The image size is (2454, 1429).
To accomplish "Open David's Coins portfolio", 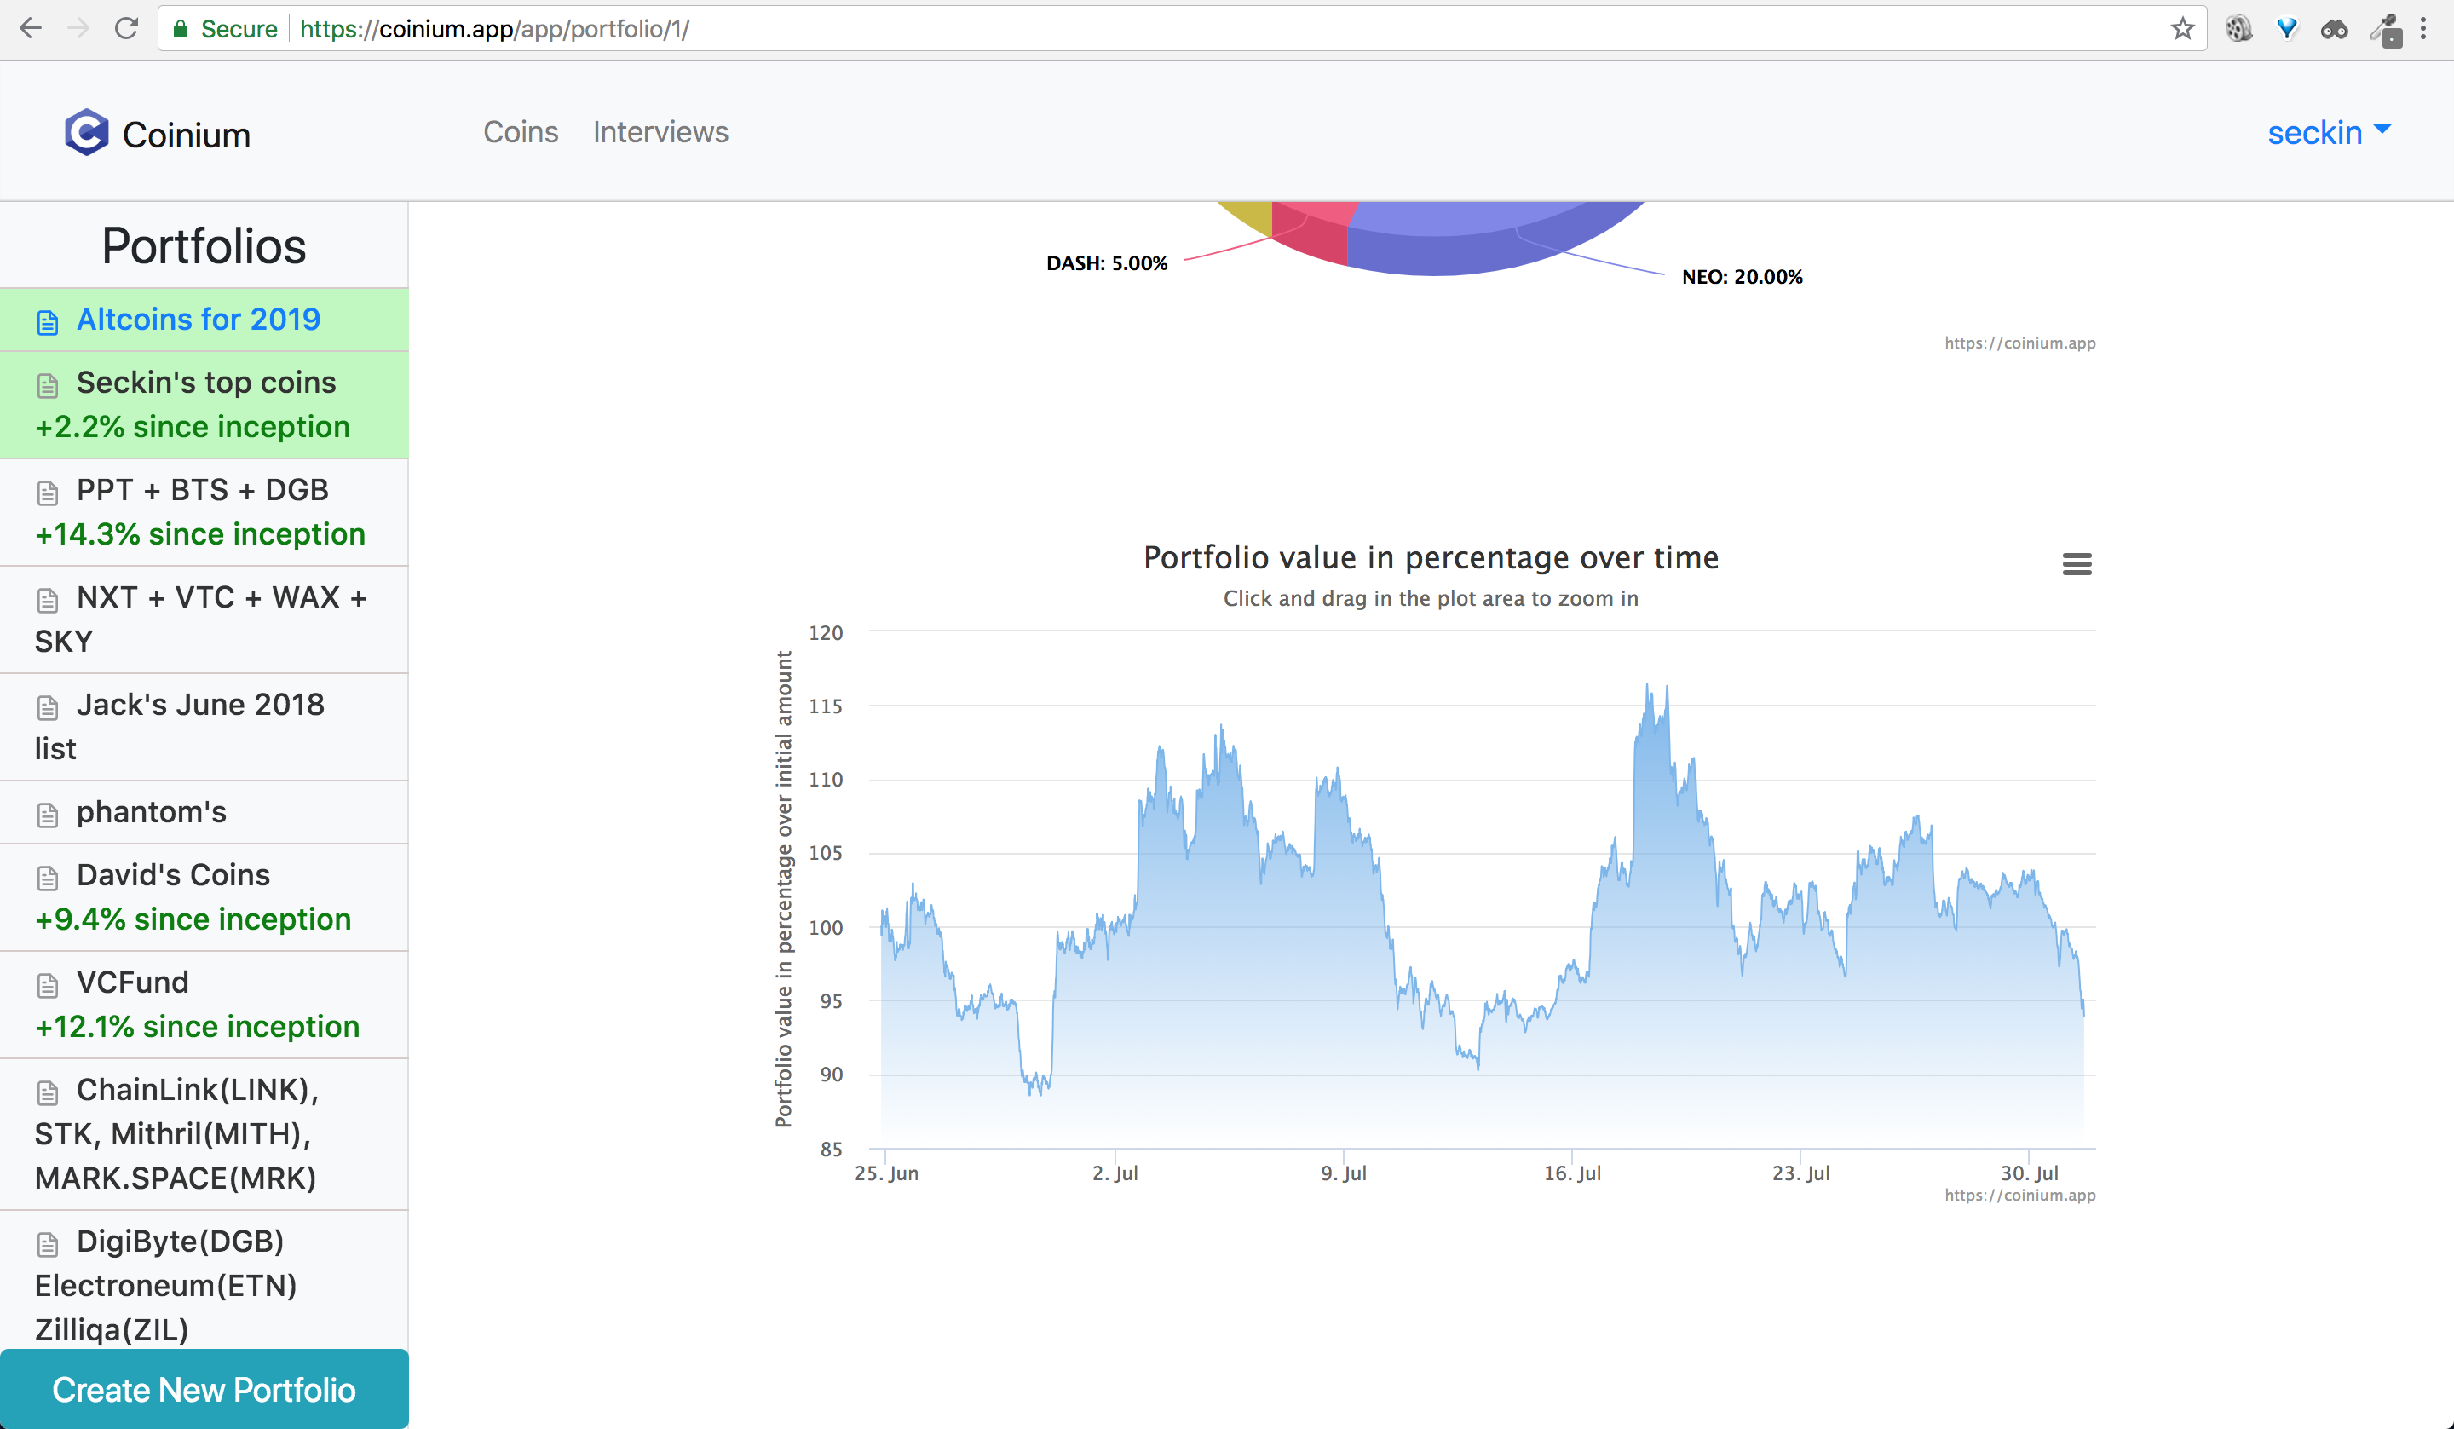I will coord(173,875).
